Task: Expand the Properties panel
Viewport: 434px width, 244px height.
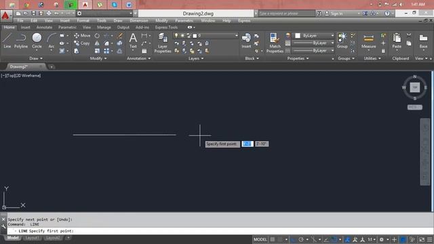Action: pyautogui.click(x=298, y=58)
